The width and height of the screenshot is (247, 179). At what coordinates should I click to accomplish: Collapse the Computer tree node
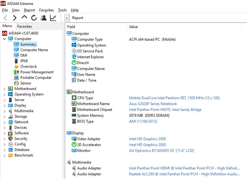(x=4, y=39)
